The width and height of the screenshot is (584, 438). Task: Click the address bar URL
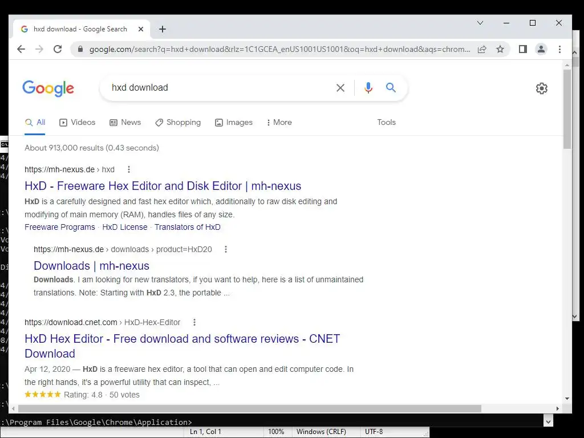click(x=279, y=49)
